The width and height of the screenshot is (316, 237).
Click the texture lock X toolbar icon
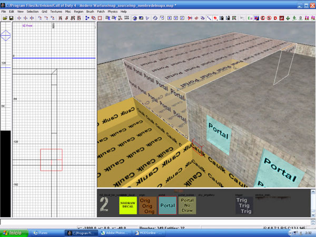(x=108, y=18)
